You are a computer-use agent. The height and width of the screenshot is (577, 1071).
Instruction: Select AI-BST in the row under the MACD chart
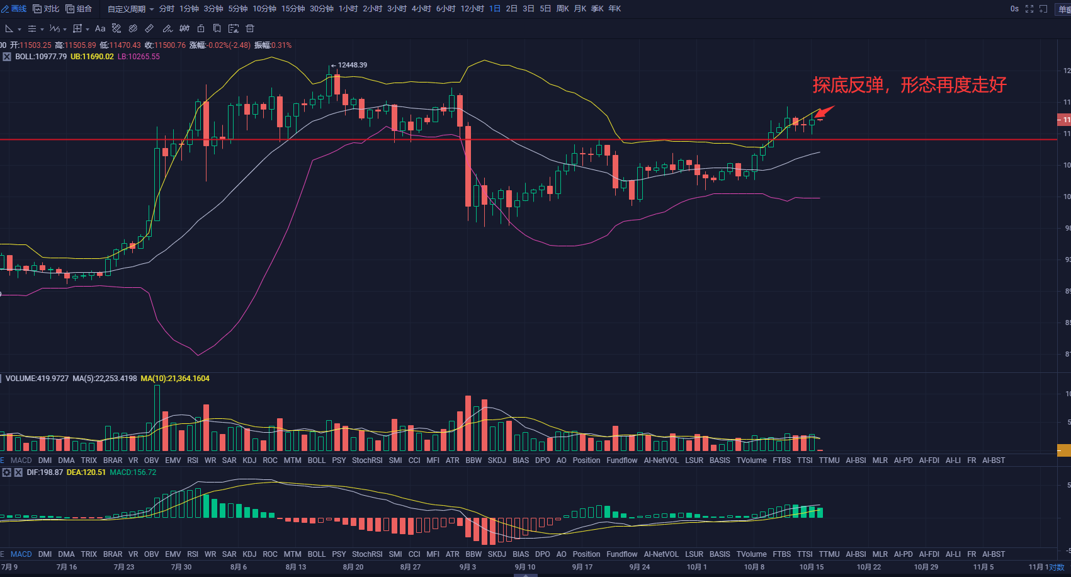(x=994, y=554)
